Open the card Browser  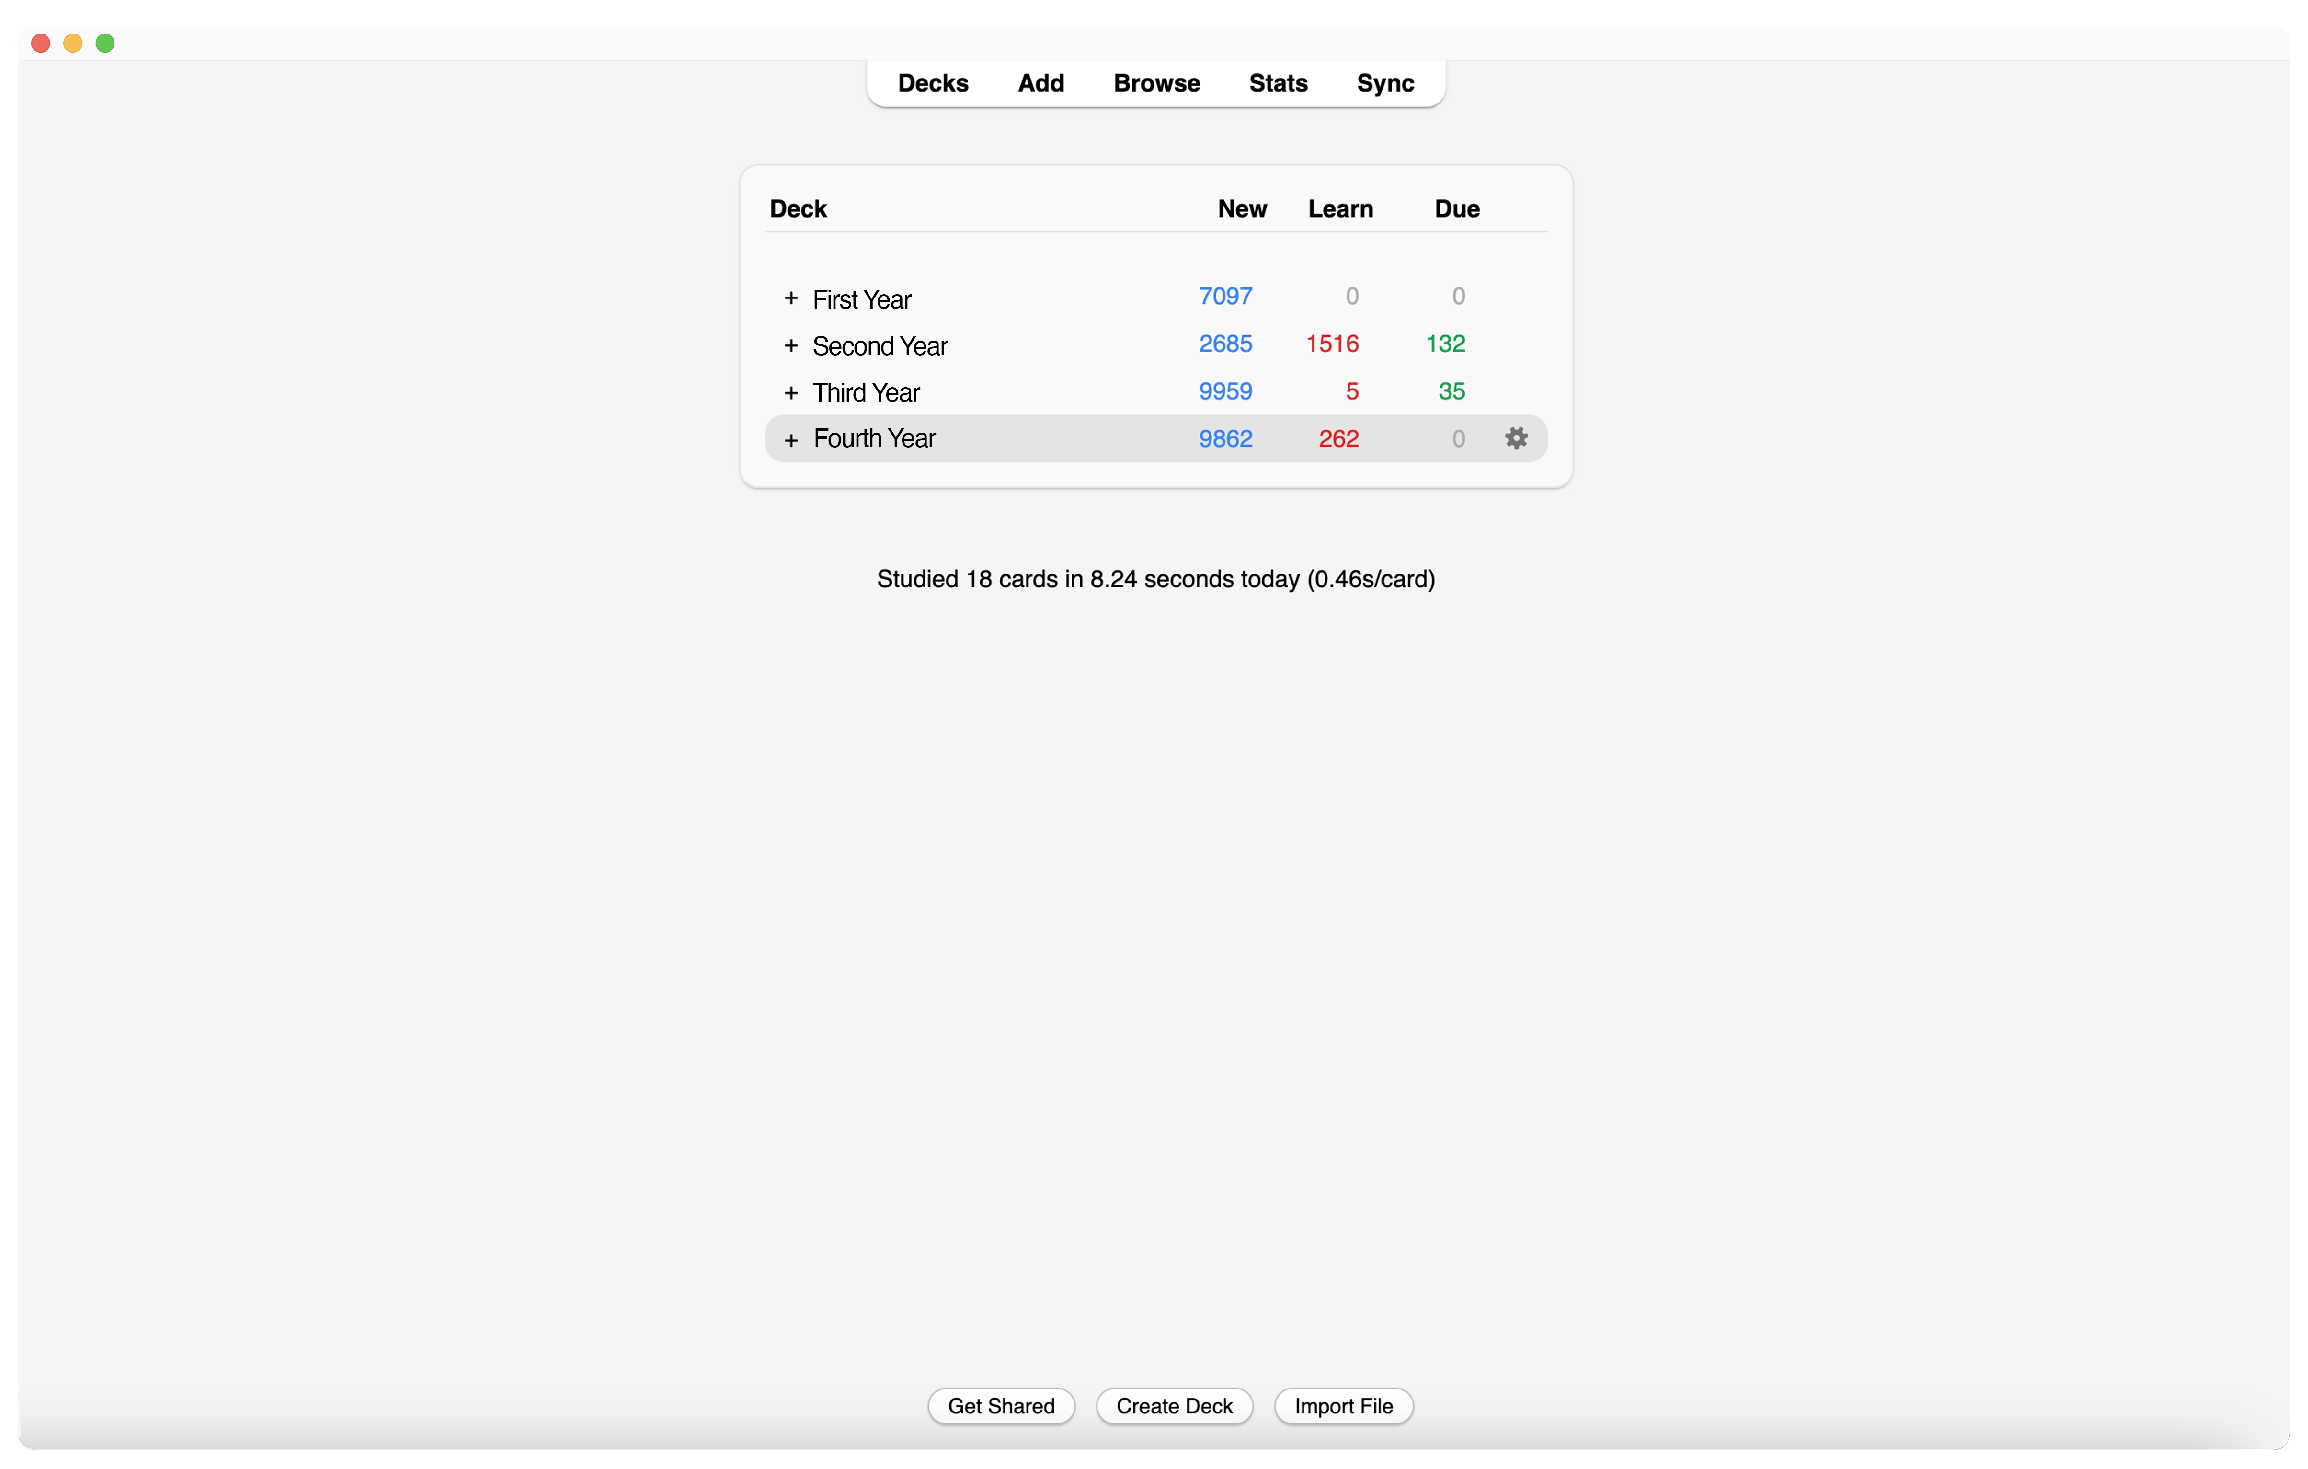1156,83
